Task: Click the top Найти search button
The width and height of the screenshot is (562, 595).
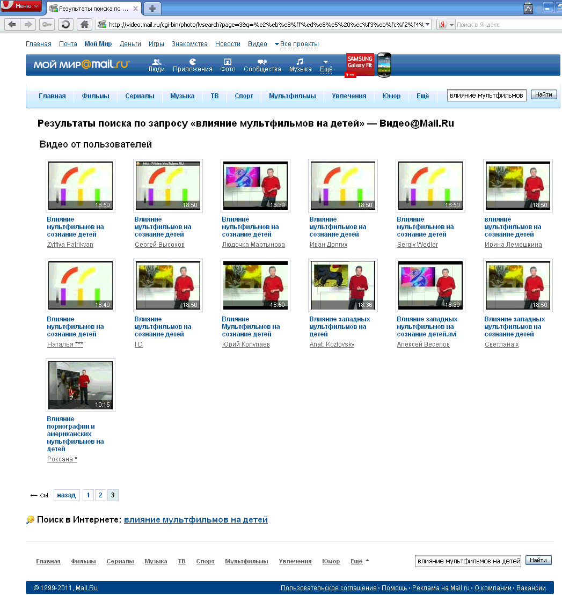Action: (x=544, y=95)
